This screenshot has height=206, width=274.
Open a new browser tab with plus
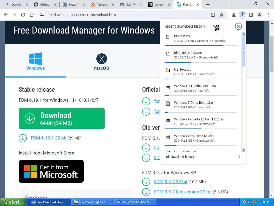pyautogui.click(x=208, y=5)
